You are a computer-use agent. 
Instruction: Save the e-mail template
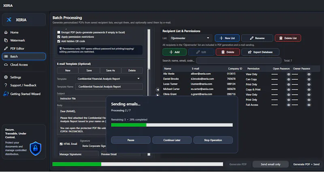[x=89, y=70]
